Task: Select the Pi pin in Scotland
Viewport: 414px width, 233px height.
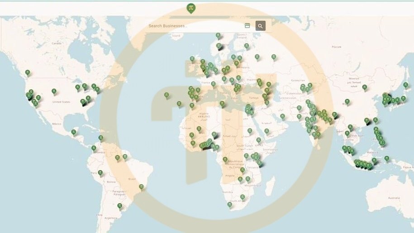Action: click(x=192, y=59)
